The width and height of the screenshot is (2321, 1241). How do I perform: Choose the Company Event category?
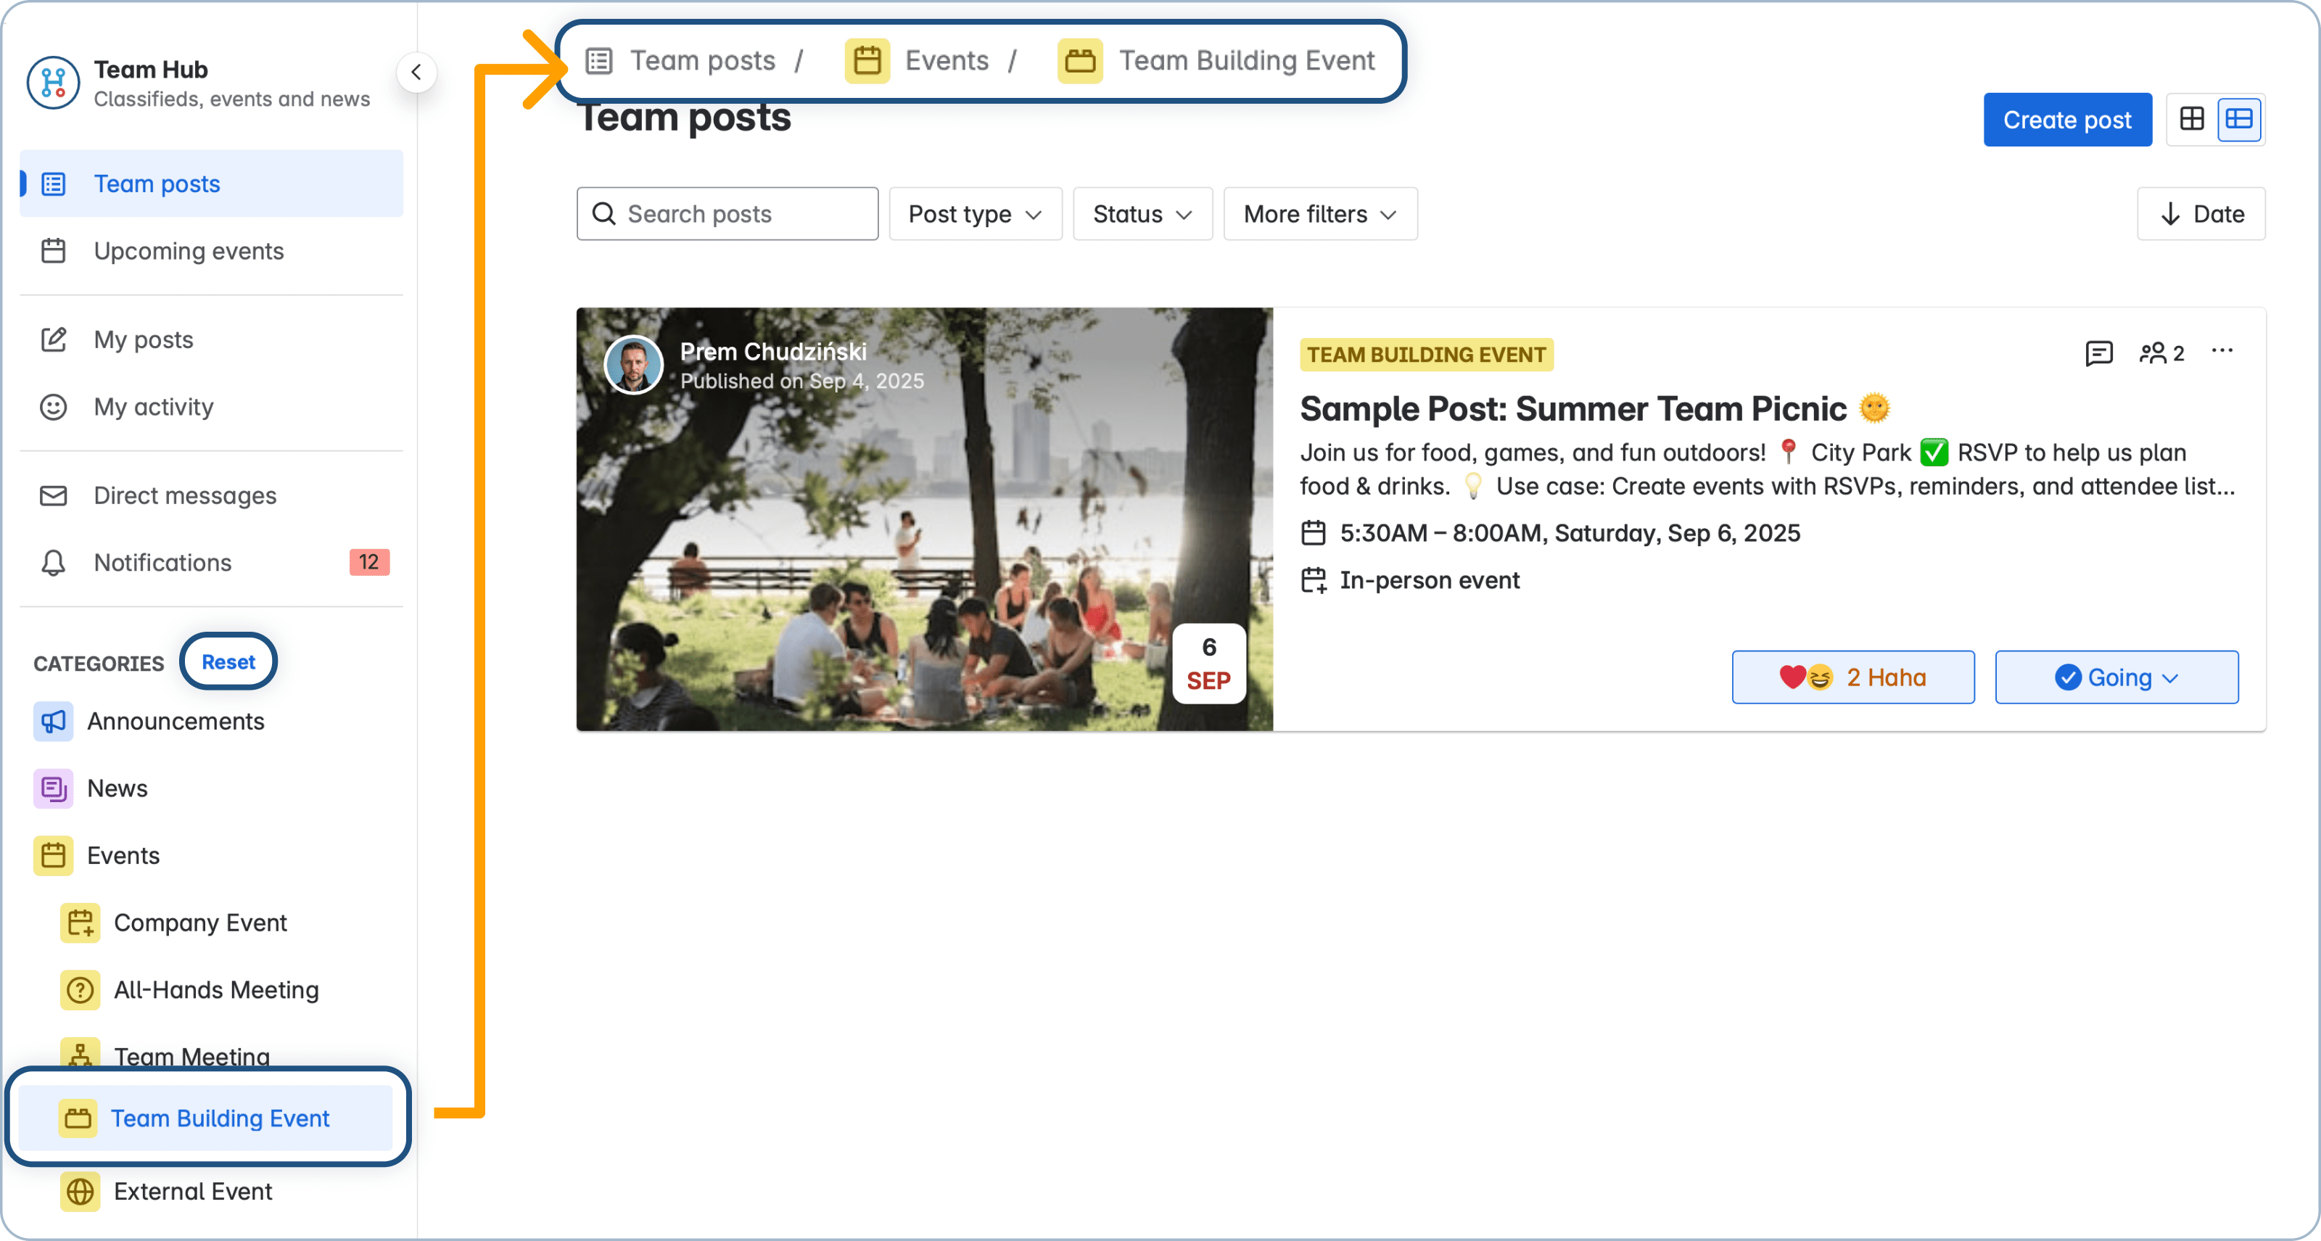[x=200, y=922]
